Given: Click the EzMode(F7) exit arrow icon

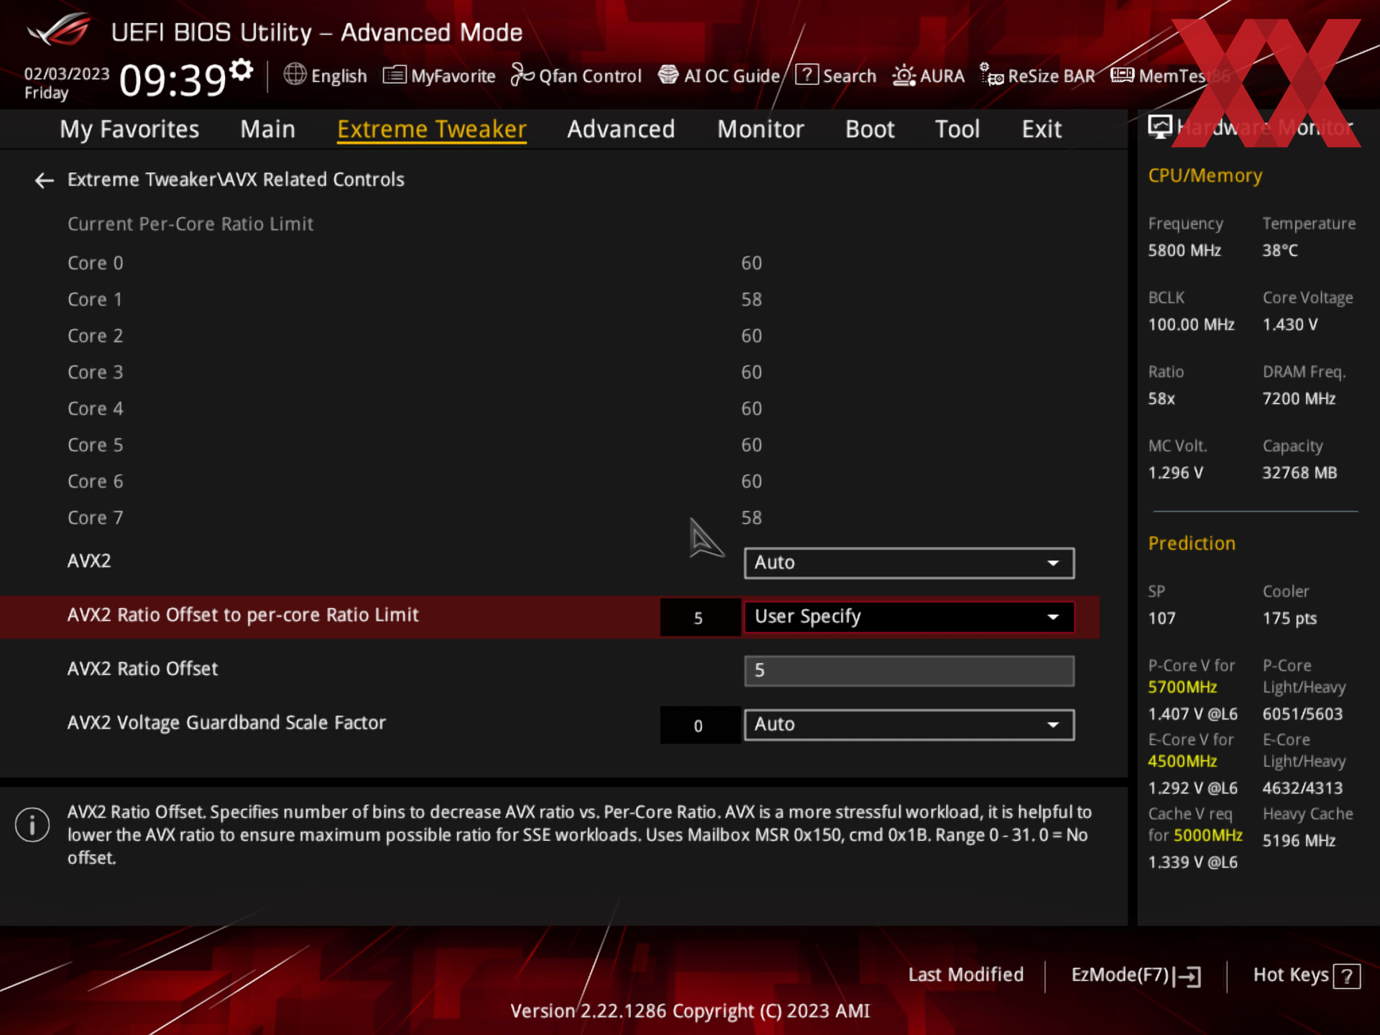Looking at the screenshot, I should point(1187,976).
